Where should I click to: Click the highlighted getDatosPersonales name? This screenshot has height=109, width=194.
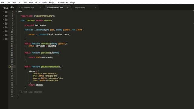pos(50,67)
